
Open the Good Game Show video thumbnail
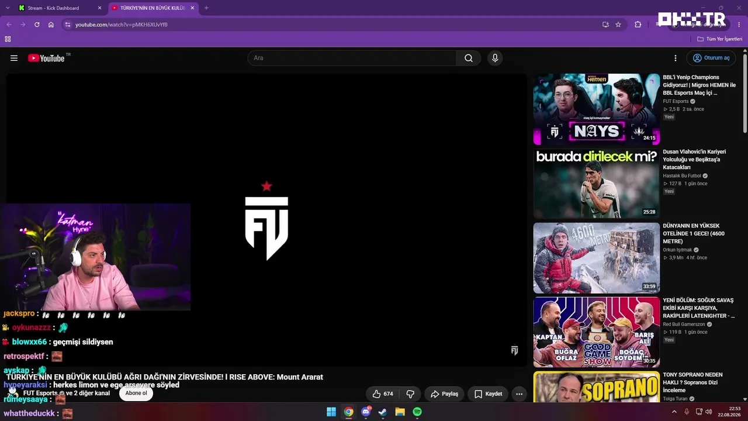[x=597, y=332]
